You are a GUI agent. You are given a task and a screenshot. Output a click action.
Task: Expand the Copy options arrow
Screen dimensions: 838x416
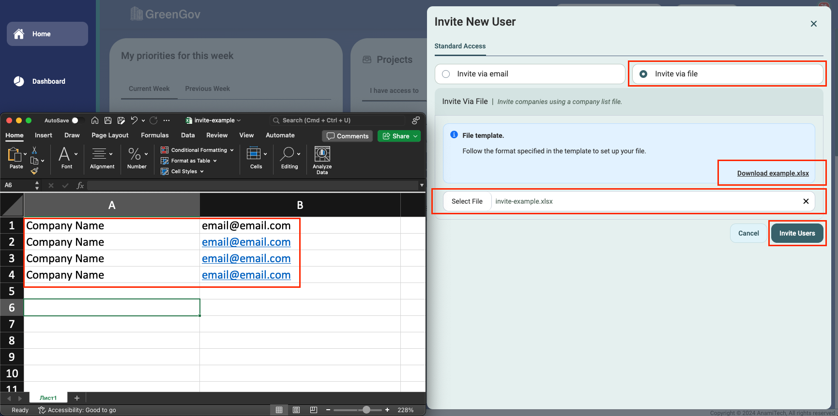[43, 161]
